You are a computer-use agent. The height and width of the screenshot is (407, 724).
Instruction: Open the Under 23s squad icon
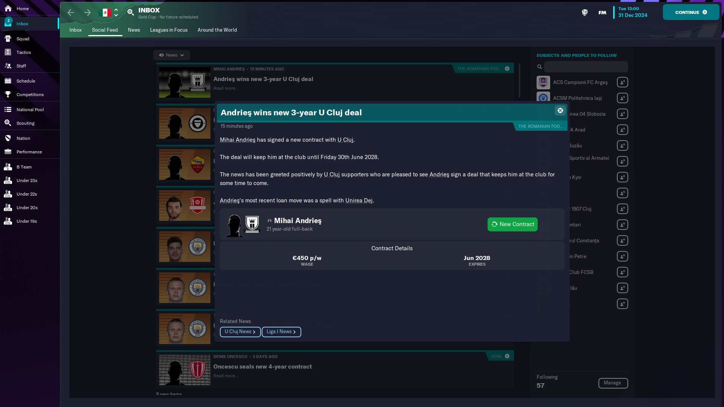(8, 180)
